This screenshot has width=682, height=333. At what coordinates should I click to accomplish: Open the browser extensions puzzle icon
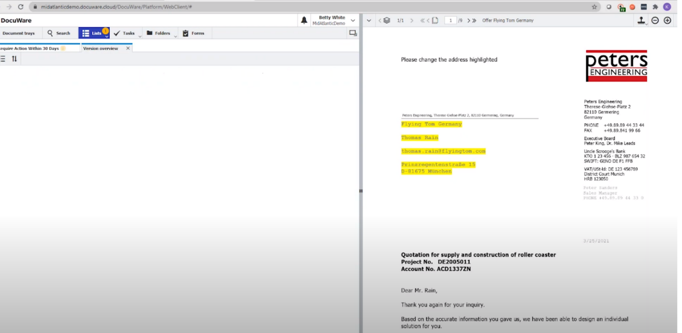(x=655, y=7)
